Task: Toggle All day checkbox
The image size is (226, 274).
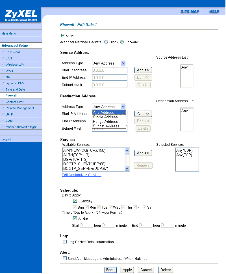Action: pos(75,218)
